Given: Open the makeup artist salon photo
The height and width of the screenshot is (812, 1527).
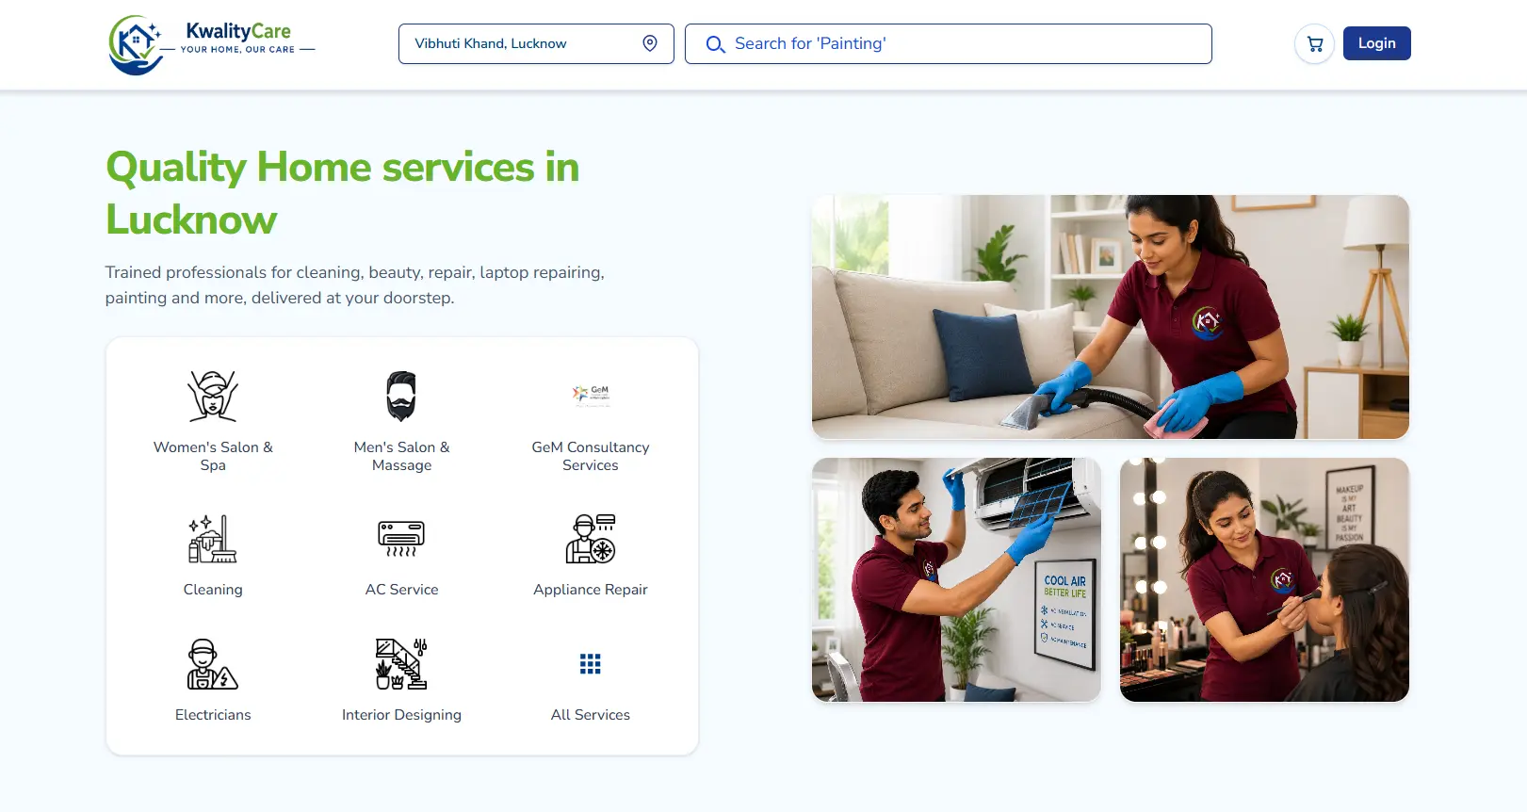Looking at the screenshot, I should point(1264,579).
